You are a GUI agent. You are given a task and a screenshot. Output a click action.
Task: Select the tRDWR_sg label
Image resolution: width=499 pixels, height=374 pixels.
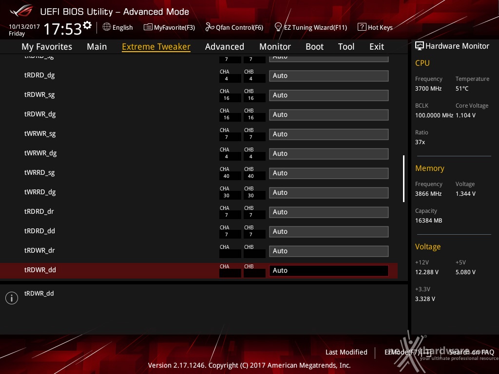[x=39, y=95]
